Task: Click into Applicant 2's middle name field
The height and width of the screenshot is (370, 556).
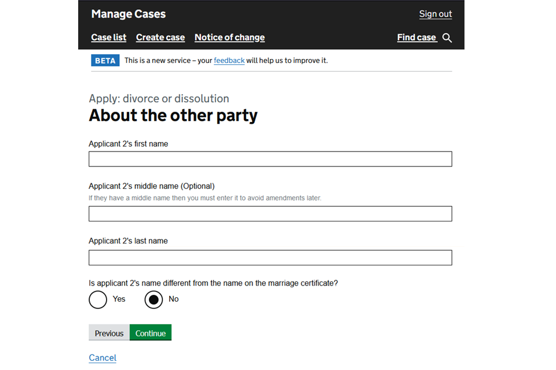Action: 270,214
